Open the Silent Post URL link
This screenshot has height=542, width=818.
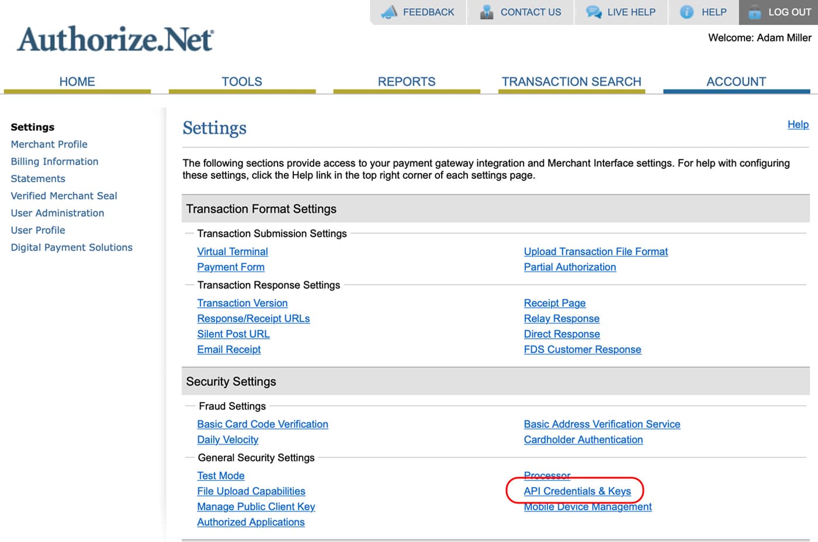click(233, 334)
